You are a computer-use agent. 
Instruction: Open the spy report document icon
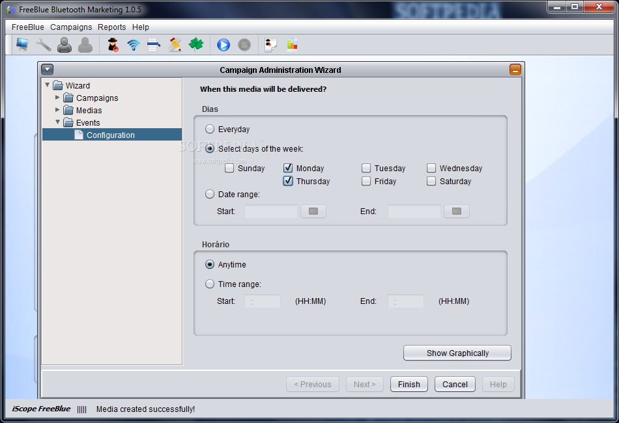[x=271, y=44]
